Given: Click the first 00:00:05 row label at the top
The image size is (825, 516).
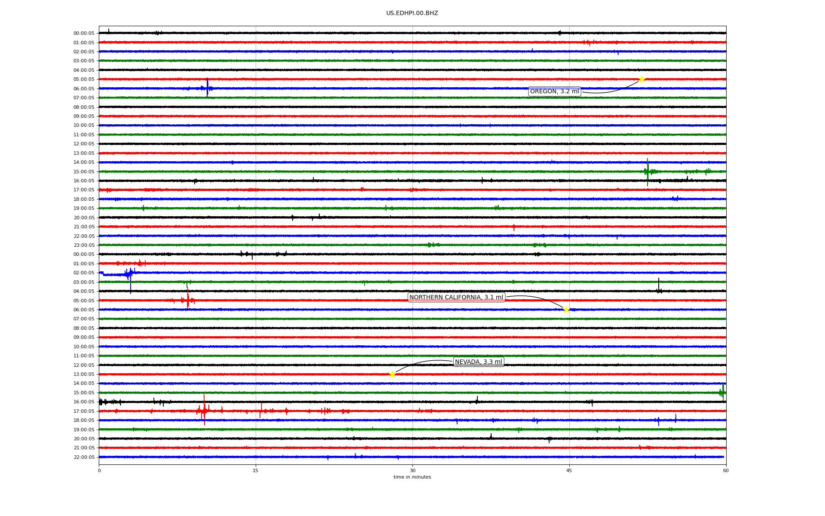Looking at the screenshot, I should (x=84, y=33).
